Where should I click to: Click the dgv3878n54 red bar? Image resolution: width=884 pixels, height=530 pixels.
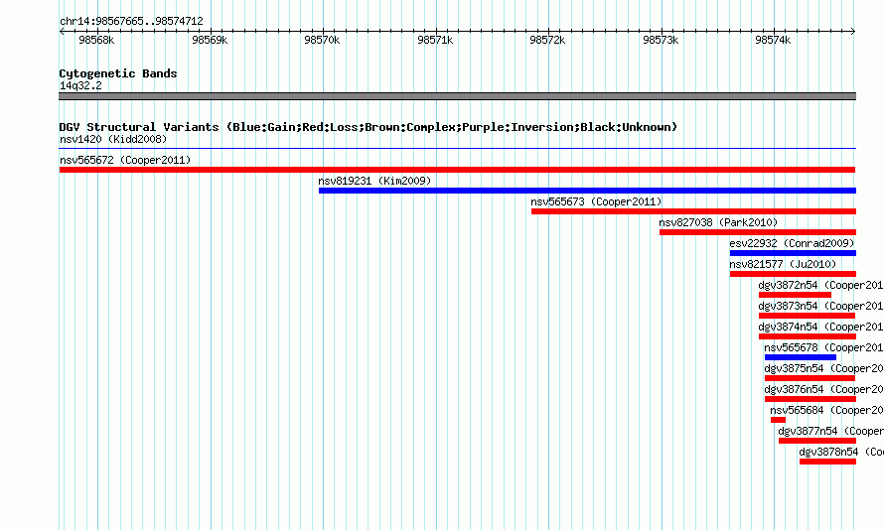tap(827, 462)
